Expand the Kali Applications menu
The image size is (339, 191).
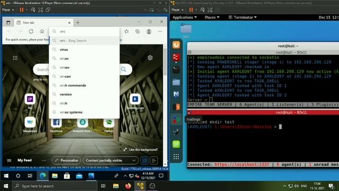pyautogui.click(x=185, y=18)
